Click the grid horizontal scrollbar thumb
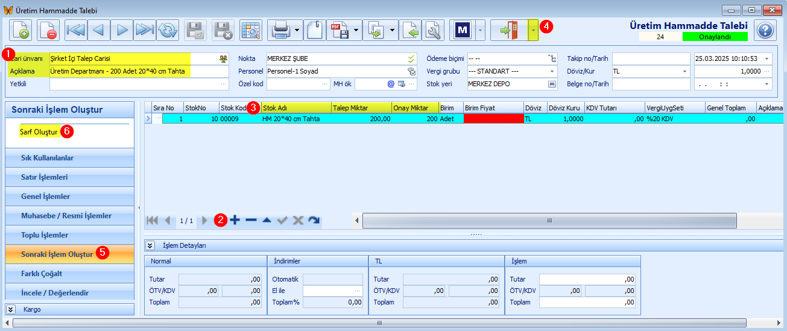 549,221
